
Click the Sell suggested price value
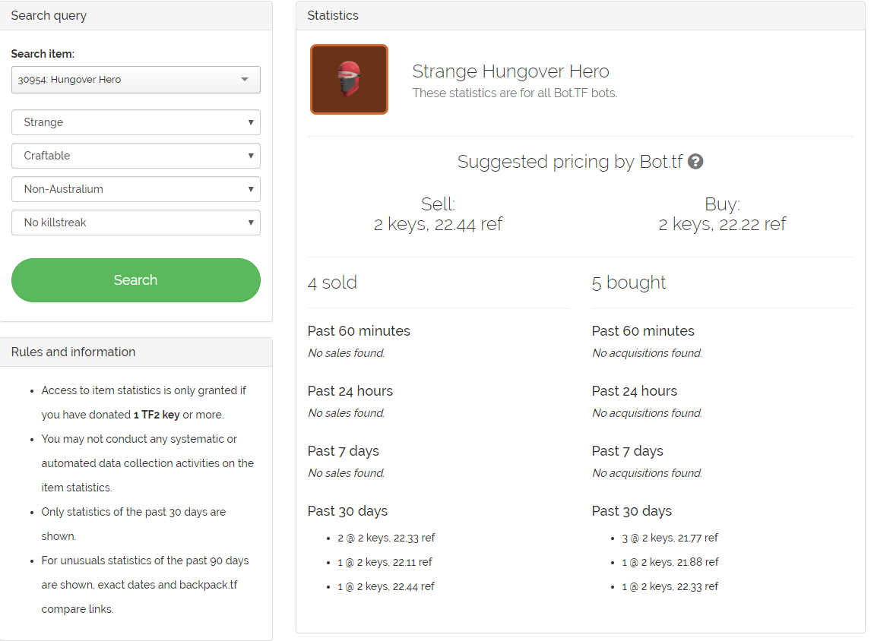click(438, 225)
